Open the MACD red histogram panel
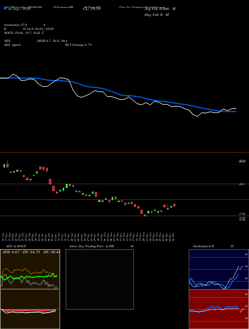 click(30, 309)
